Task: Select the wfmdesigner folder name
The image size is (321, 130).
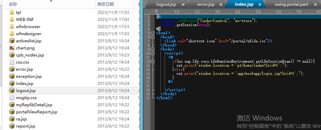Action: coord(29,34)
